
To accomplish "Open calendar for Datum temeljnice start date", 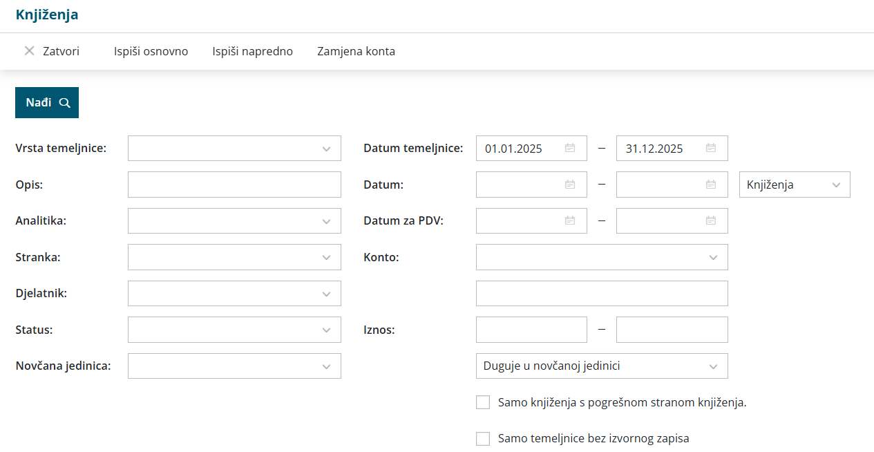I will pyautogui.click(x=570, y=148).
